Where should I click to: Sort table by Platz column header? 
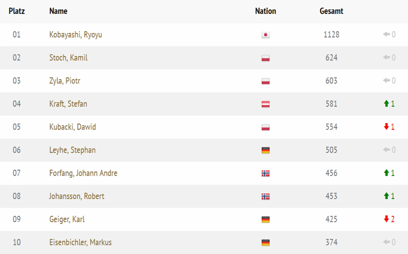pyautogui.click(x=17, y=11)
